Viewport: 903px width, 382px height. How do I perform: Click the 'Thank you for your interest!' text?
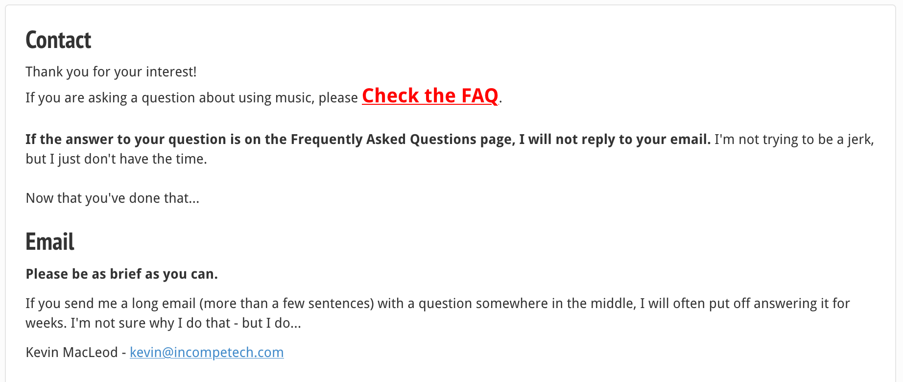tap(111, 72)
